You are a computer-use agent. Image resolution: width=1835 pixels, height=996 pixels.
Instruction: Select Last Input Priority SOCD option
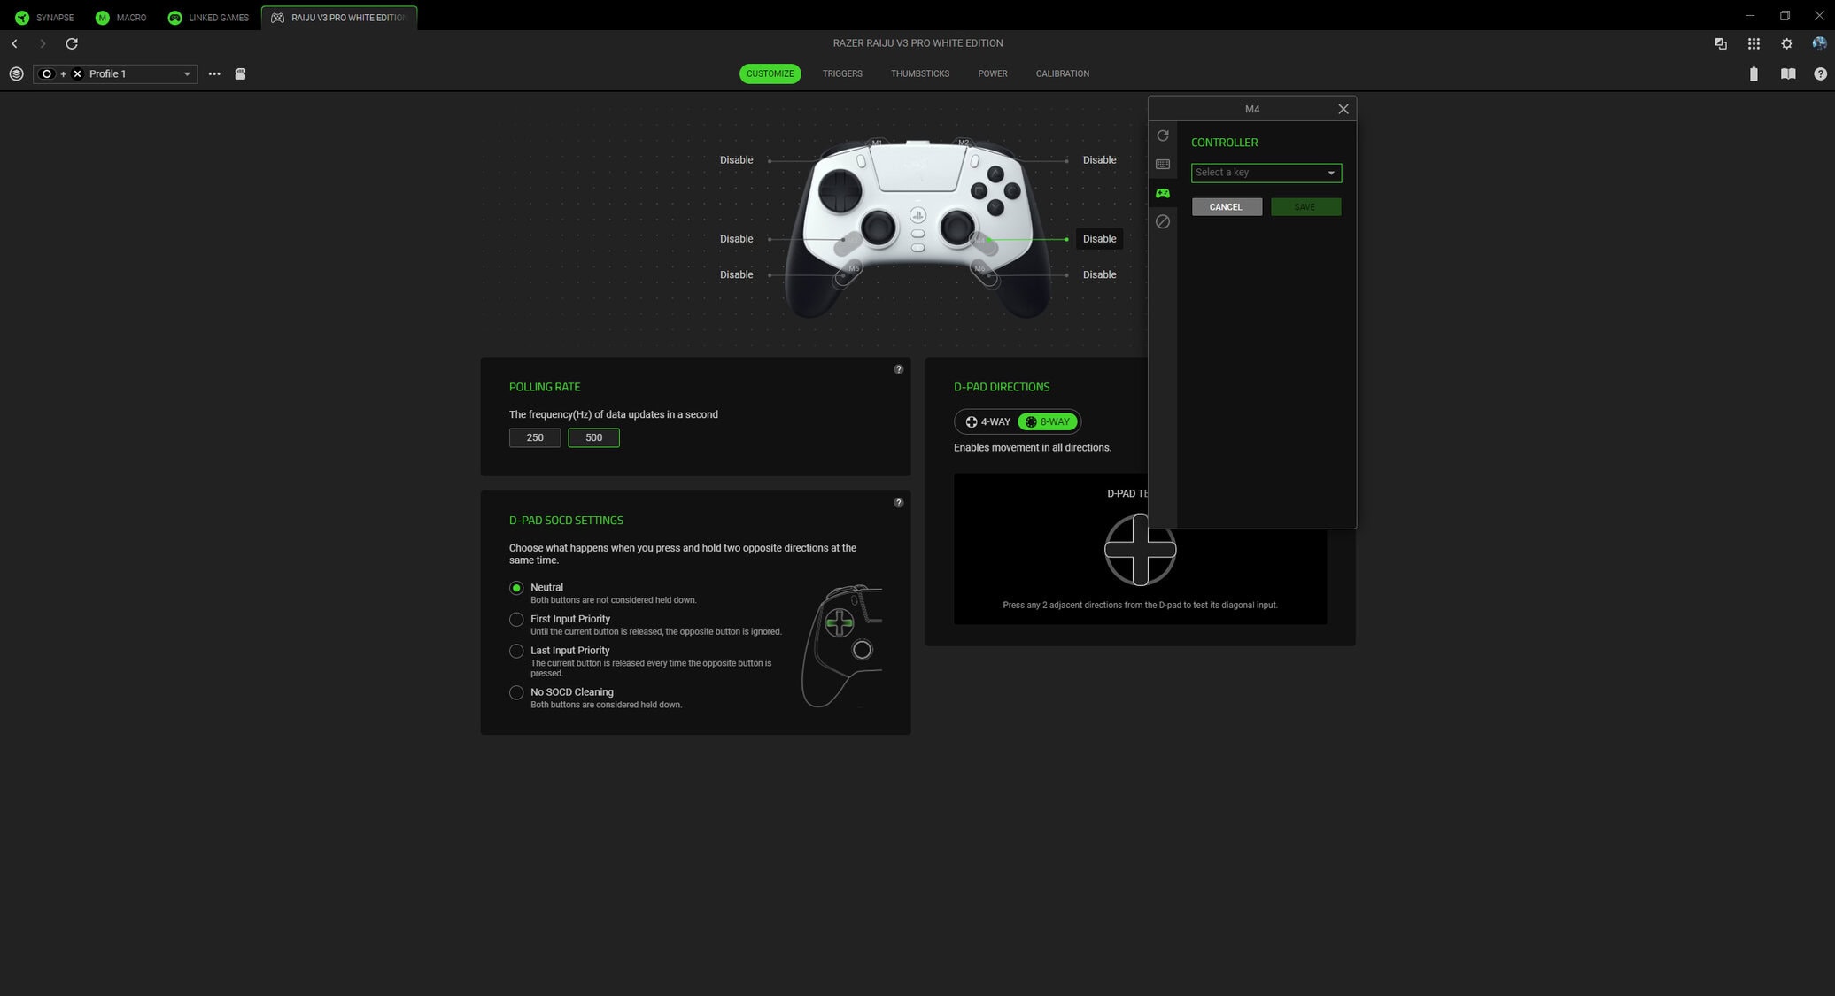point(516,651)
